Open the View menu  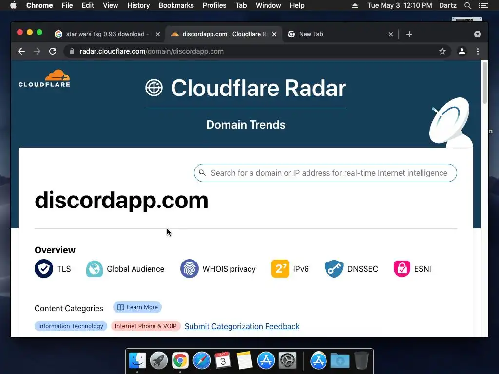pyautogui.click(x=111, y=5)
